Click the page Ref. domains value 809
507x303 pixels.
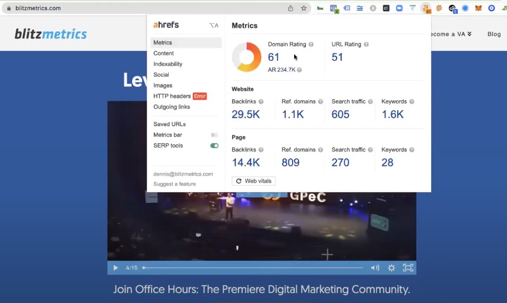tap(290, 163)
